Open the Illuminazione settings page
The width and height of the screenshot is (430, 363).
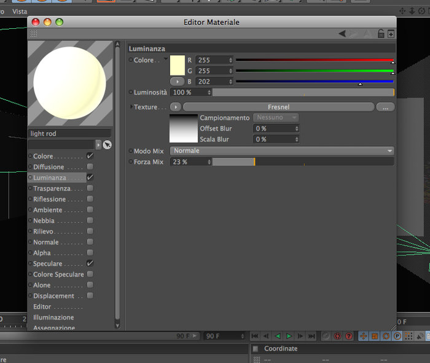(x=53, y=317)
